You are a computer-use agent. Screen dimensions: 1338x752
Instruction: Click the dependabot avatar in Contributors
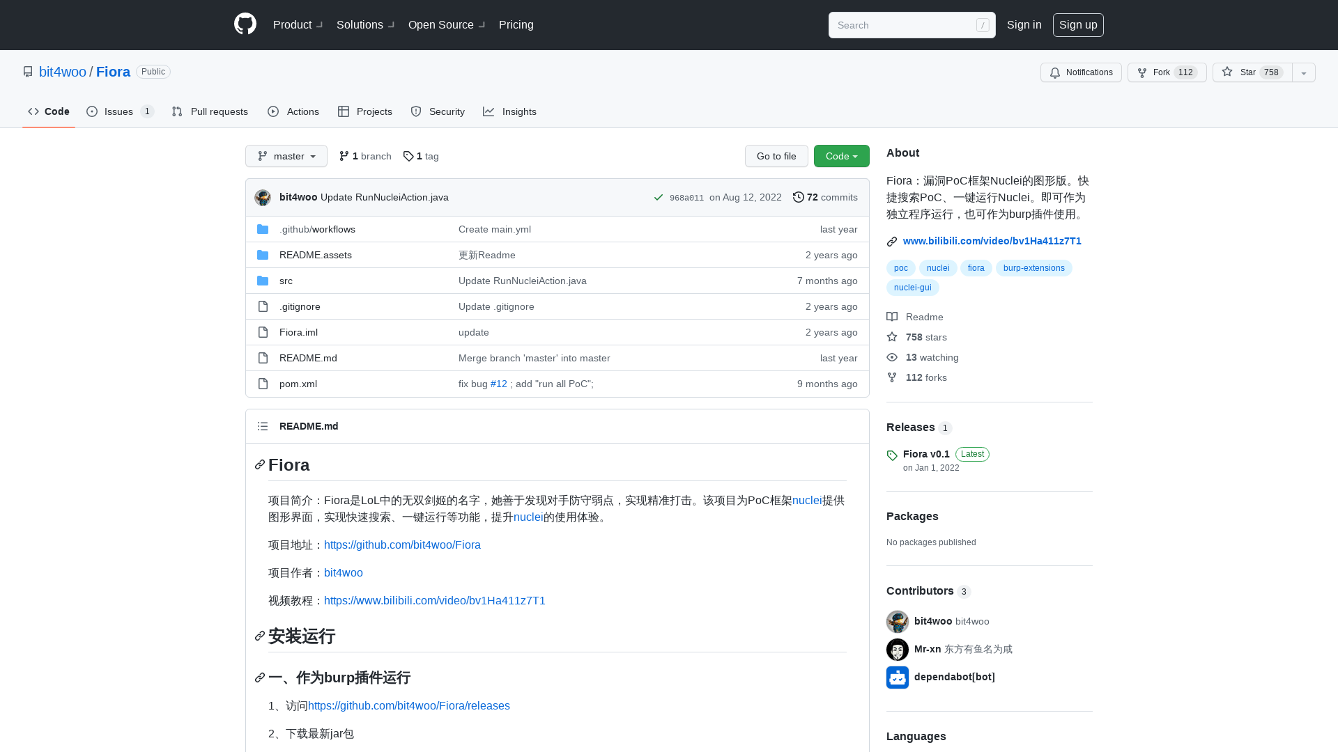tap(898, 677)
